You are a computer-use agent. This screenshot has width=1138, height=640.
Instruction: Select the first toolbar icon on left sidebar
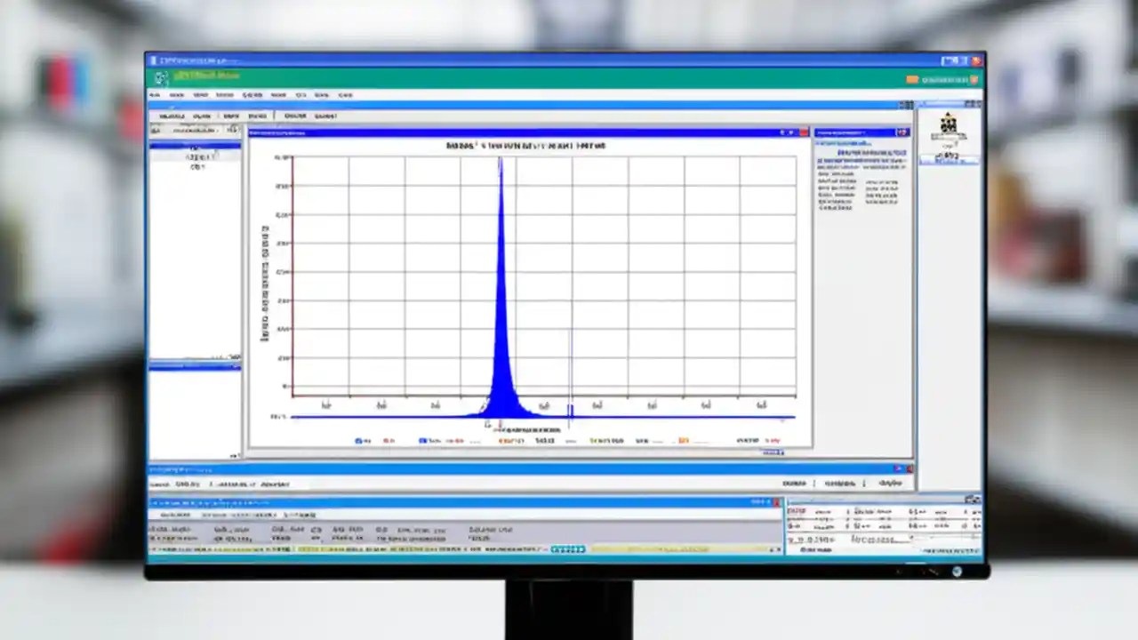158,131
